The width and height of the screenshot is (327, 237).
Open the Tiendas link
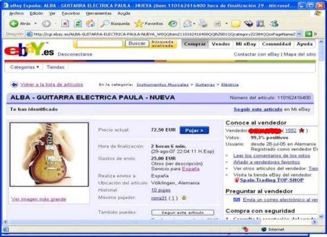(56, 67)
